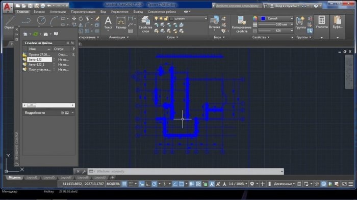Toggle layer on/off lightbulb icon

156,18
